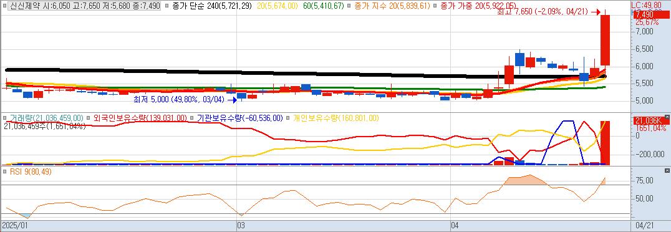The width and height of the screenshot is (671, 232).
Task: Click the 75.00 RSI axis label
Action: [644, 181]
